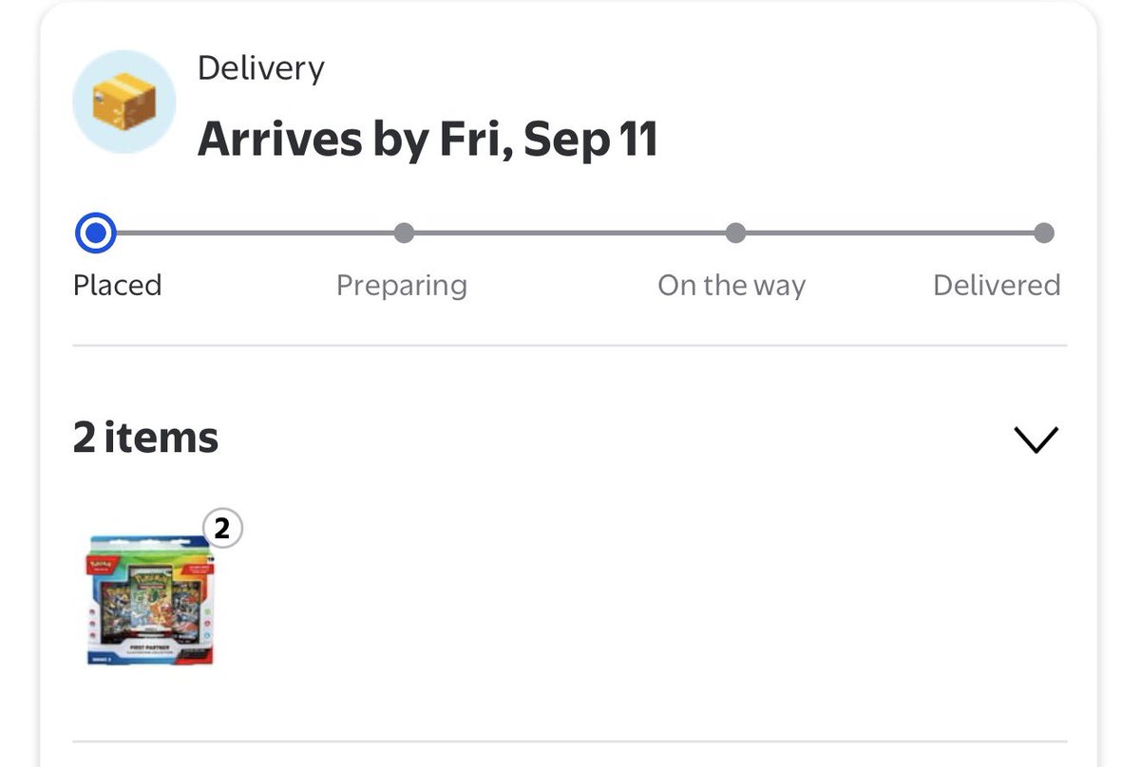
Task: Click the divider line below the product thumbnail
Action: coord(570,741)
